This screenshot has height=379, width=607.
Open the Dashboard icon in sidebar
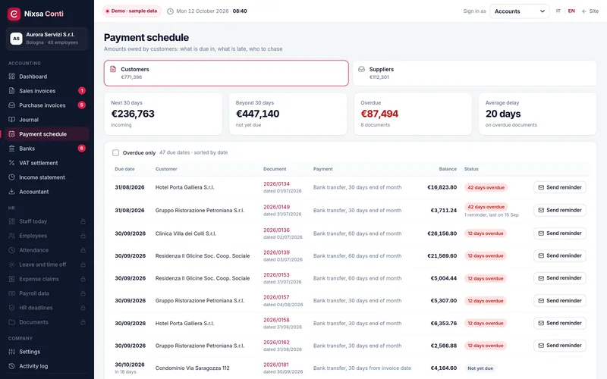pyautogui.click(x=11, y=77)
